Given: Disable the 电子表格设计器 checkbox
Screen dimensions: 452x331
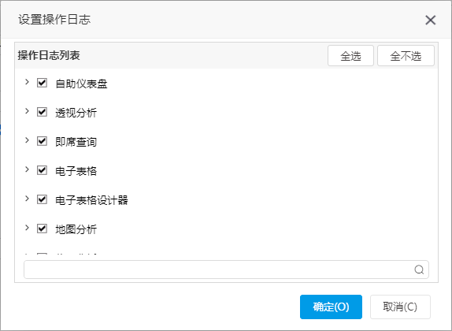Looking at the screenshot, I should [42, 199].
